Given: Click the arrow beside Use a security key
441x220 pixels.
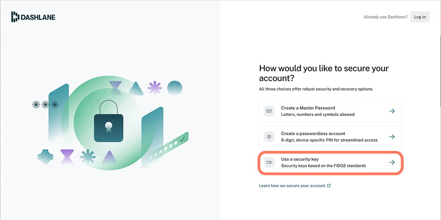Looking at the screenshot, I should pos(392,163).
